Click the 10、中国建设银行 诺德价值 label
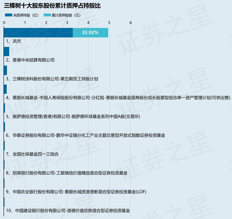The width and height of the screenshot is (232, 219). pyautogui.click(x=68, y=211)
